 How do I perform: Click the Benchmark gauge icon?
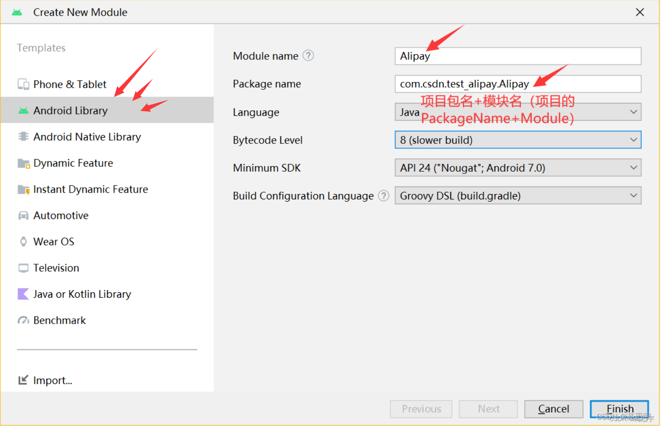point(23,321)
